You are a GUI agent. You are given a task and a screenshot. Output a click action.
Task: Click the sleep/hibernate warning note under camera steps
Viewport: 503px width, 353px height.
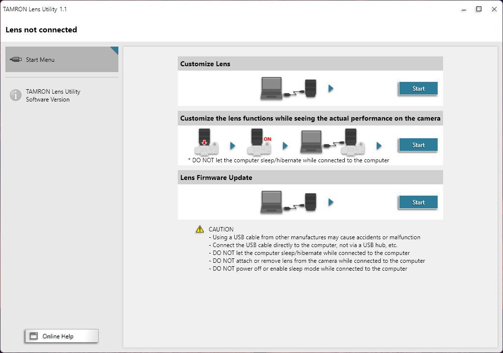tap(288, 160)
